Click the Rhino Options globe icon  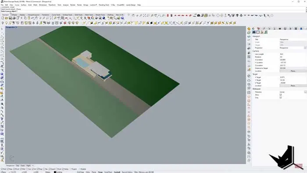tap(122, 18)
